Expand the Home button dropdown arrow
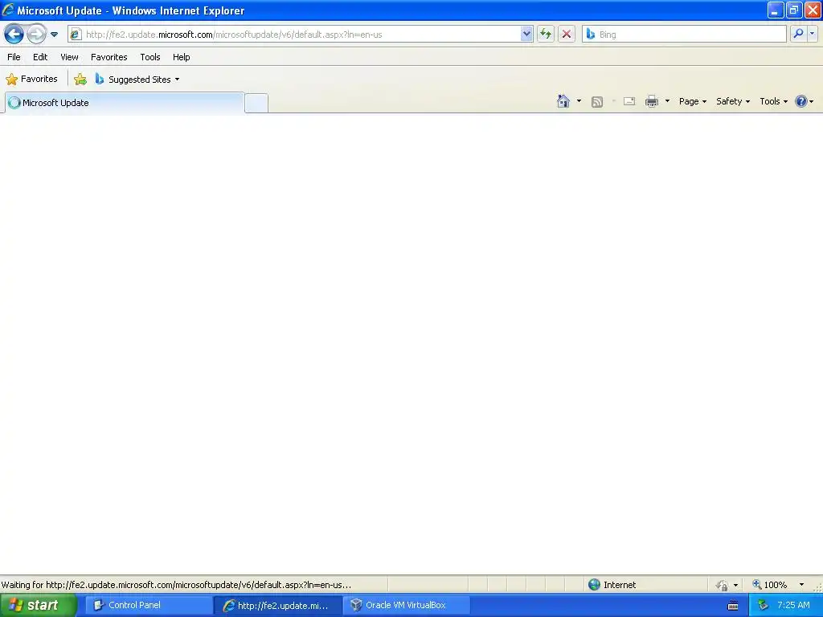The image size is (823, 617). (579, 101)
